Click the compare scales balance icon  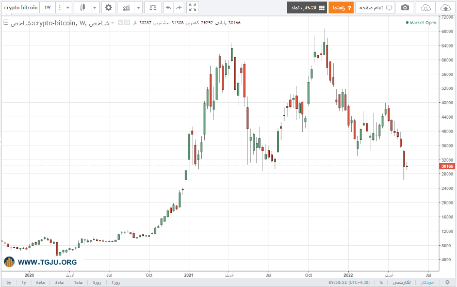click(153, 8)
